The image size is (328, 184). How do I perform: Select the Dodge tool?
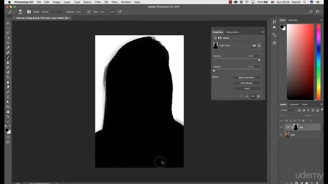(x=8, y=87)
